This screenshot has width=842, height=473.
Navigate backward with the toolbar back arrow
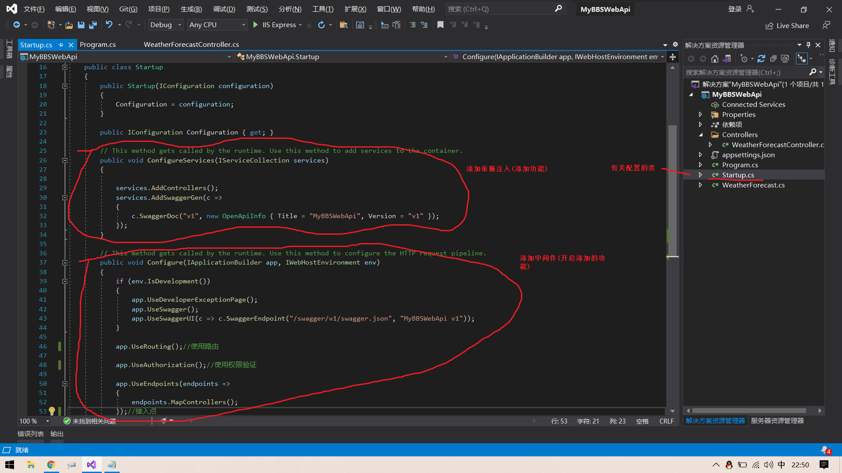[17, 25]
